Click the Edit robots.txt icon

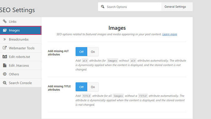[5, 57]
